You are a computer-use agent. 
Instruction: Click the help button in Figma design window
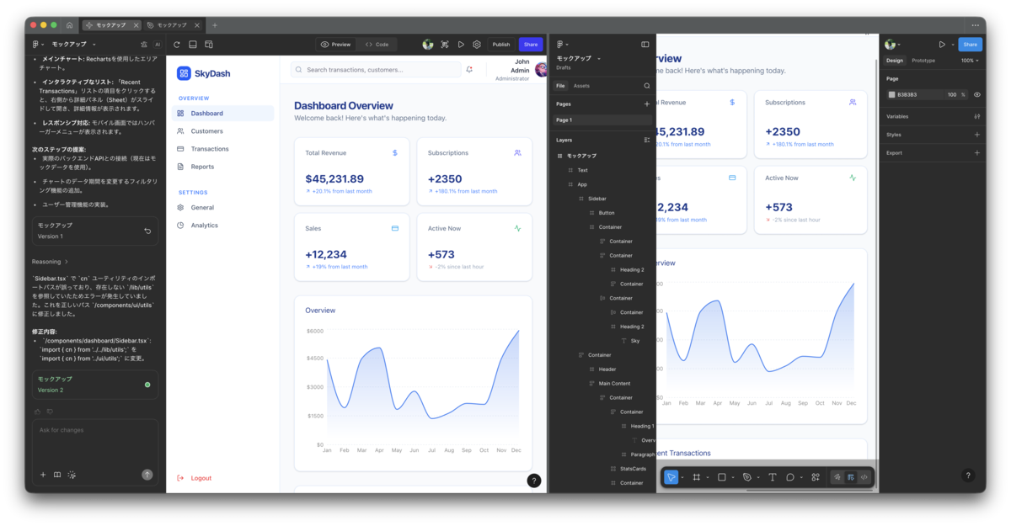click(967, 476)
